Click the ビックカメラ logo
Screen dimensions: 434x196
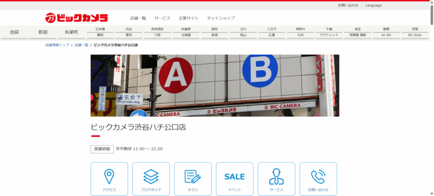click(76, 18)
